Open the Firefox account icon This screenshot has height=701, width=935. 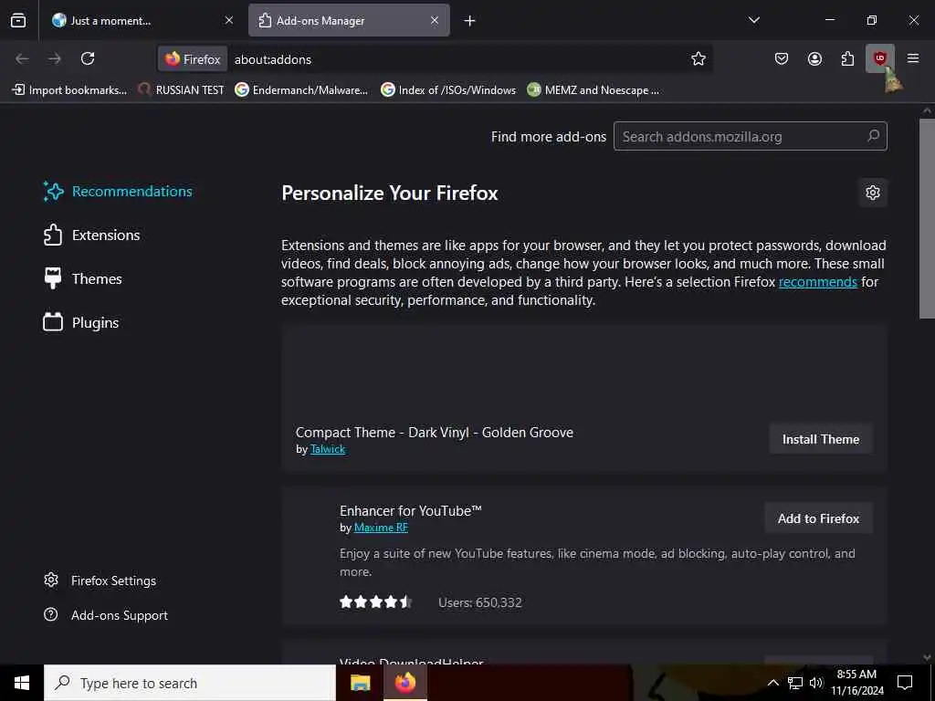tap(814, 58)
